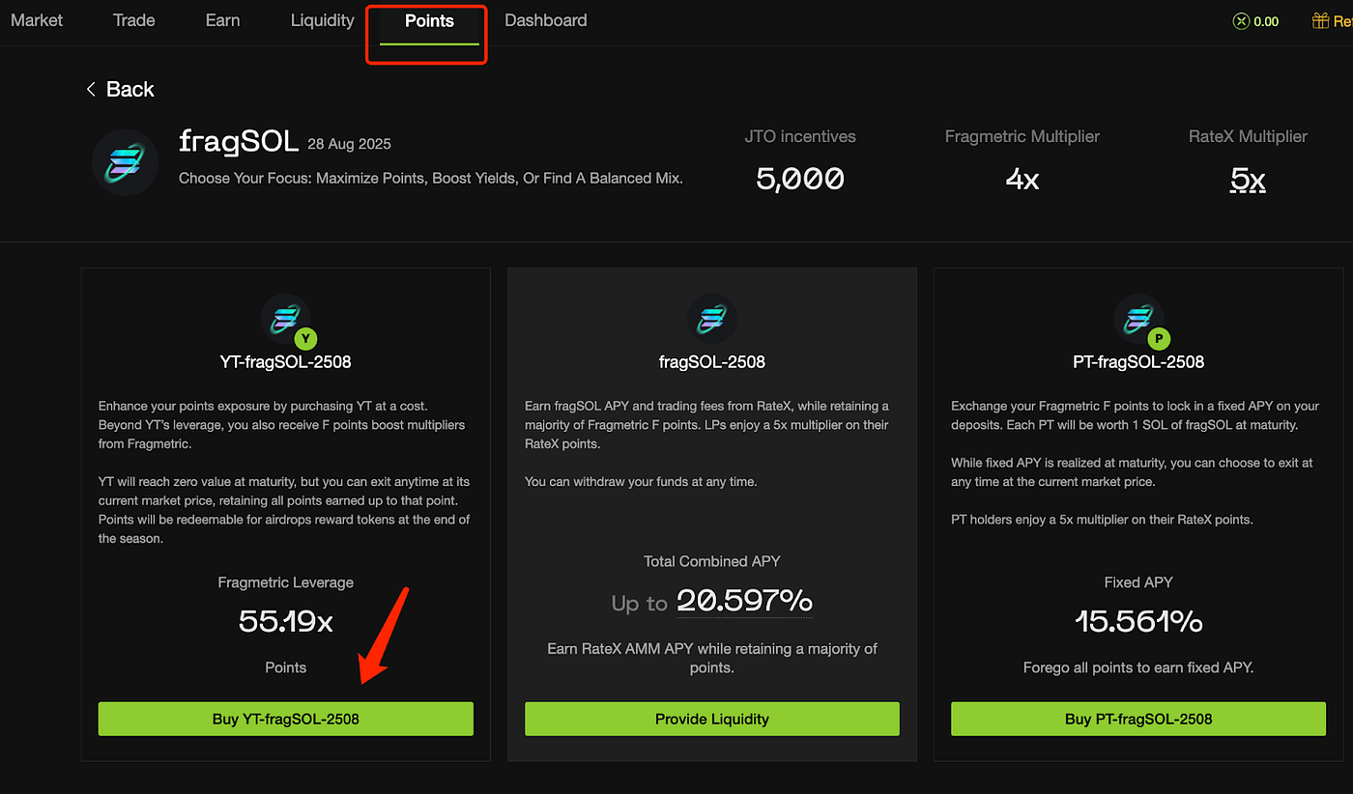1353x794 pixels.
Task: Click the 'Choose Your Focus' subtitle text
Action: coord(431,179)
